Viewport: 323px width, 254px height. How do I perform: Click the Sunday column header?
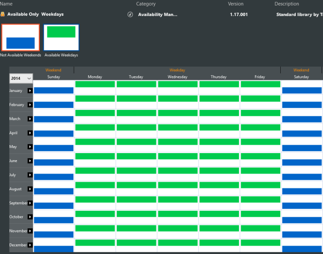(x=53, y=77)
